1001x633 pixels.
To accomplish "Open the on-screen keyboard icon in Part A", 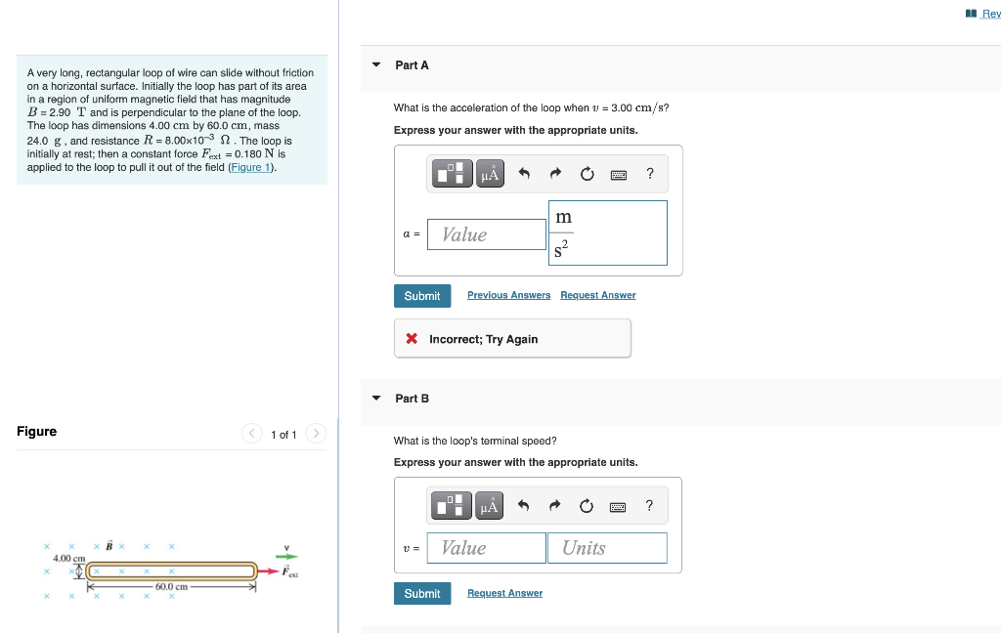I will [x=619, y=173].
